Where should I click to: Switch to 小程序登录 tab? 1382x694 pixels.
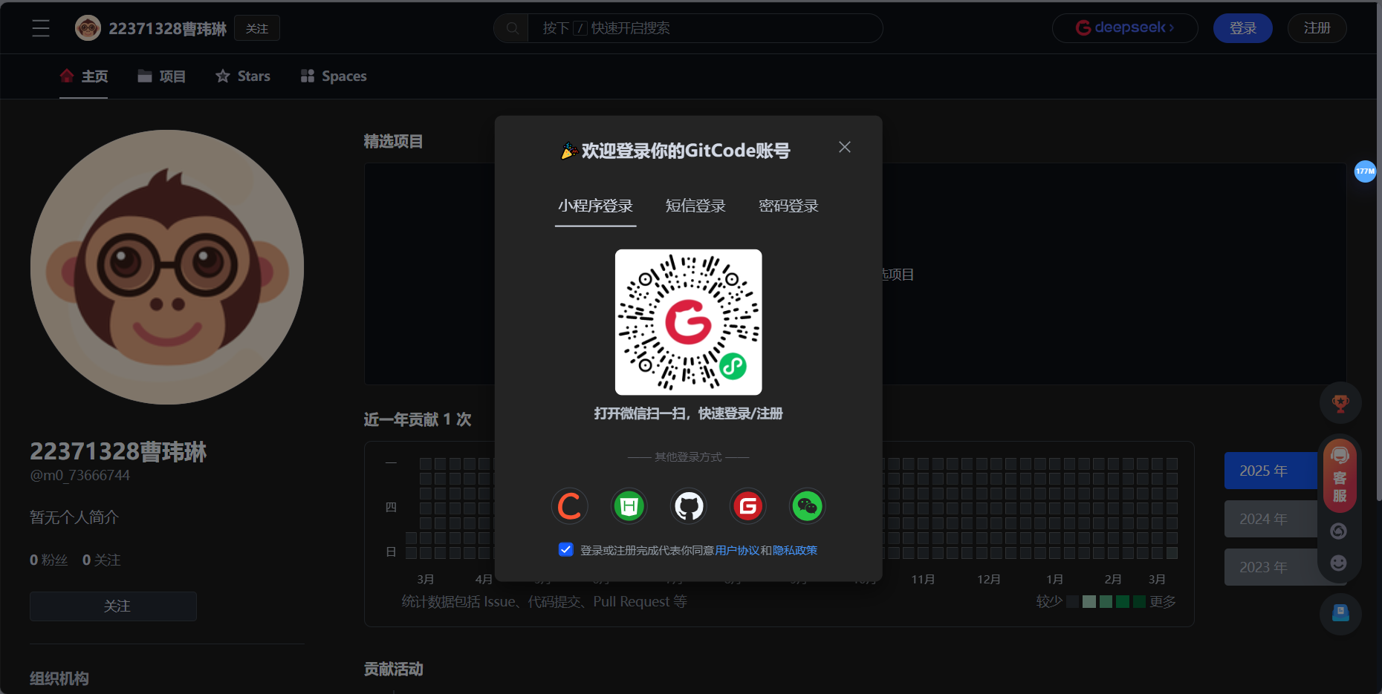pos(596,206)
